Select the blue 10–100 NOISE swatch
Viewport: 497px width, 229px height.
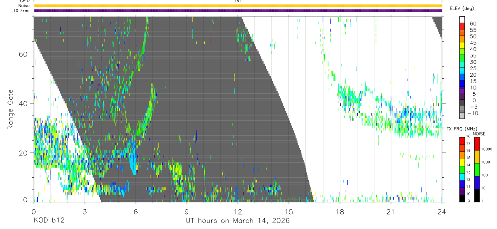(x=477, y=182)
